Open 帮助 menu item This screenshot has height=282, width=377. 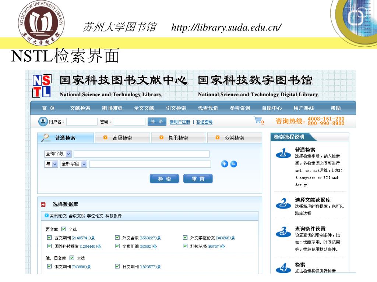pyautogui.click(x=336, y=108)
